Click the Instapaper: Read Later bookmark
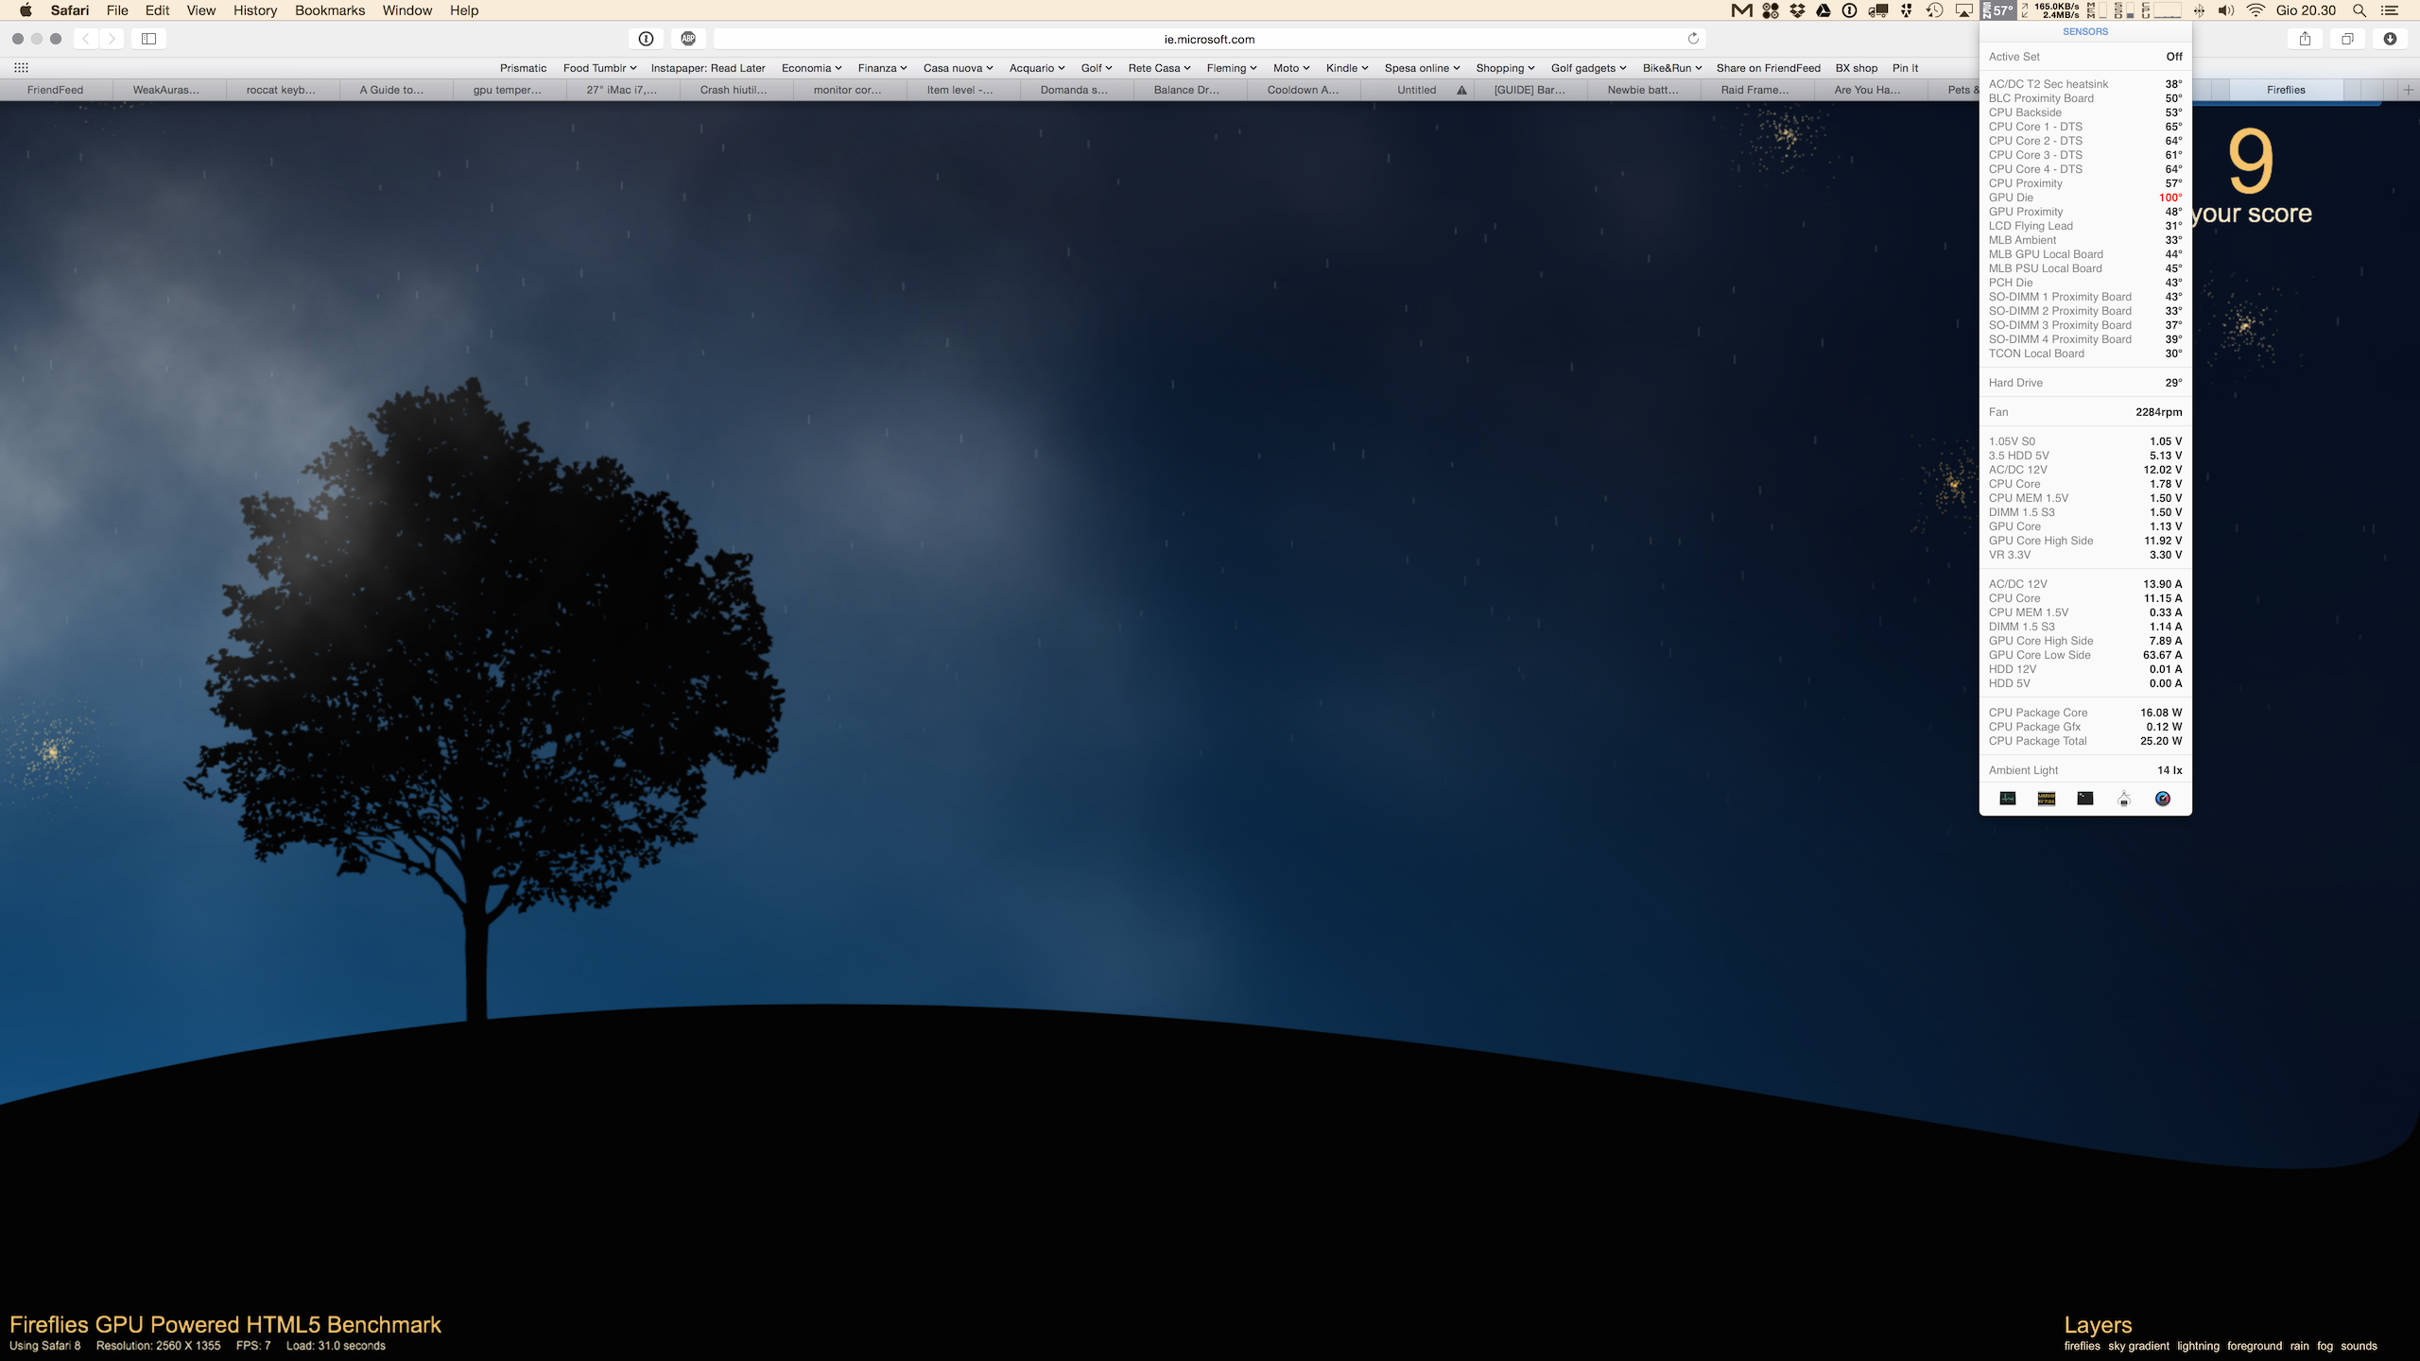 click(708, 68)
